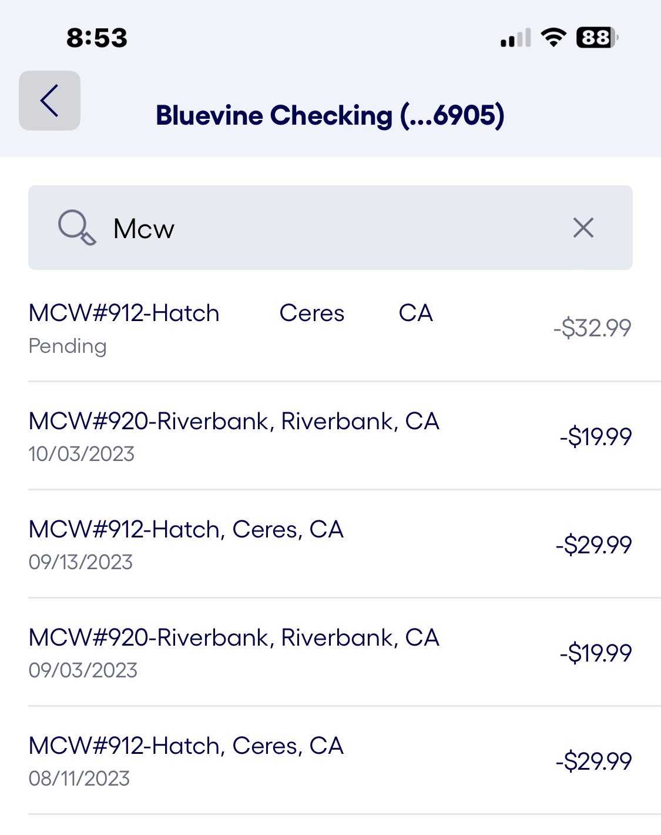Tap the -$19.99 amount dated 10/03/2023

596,436
